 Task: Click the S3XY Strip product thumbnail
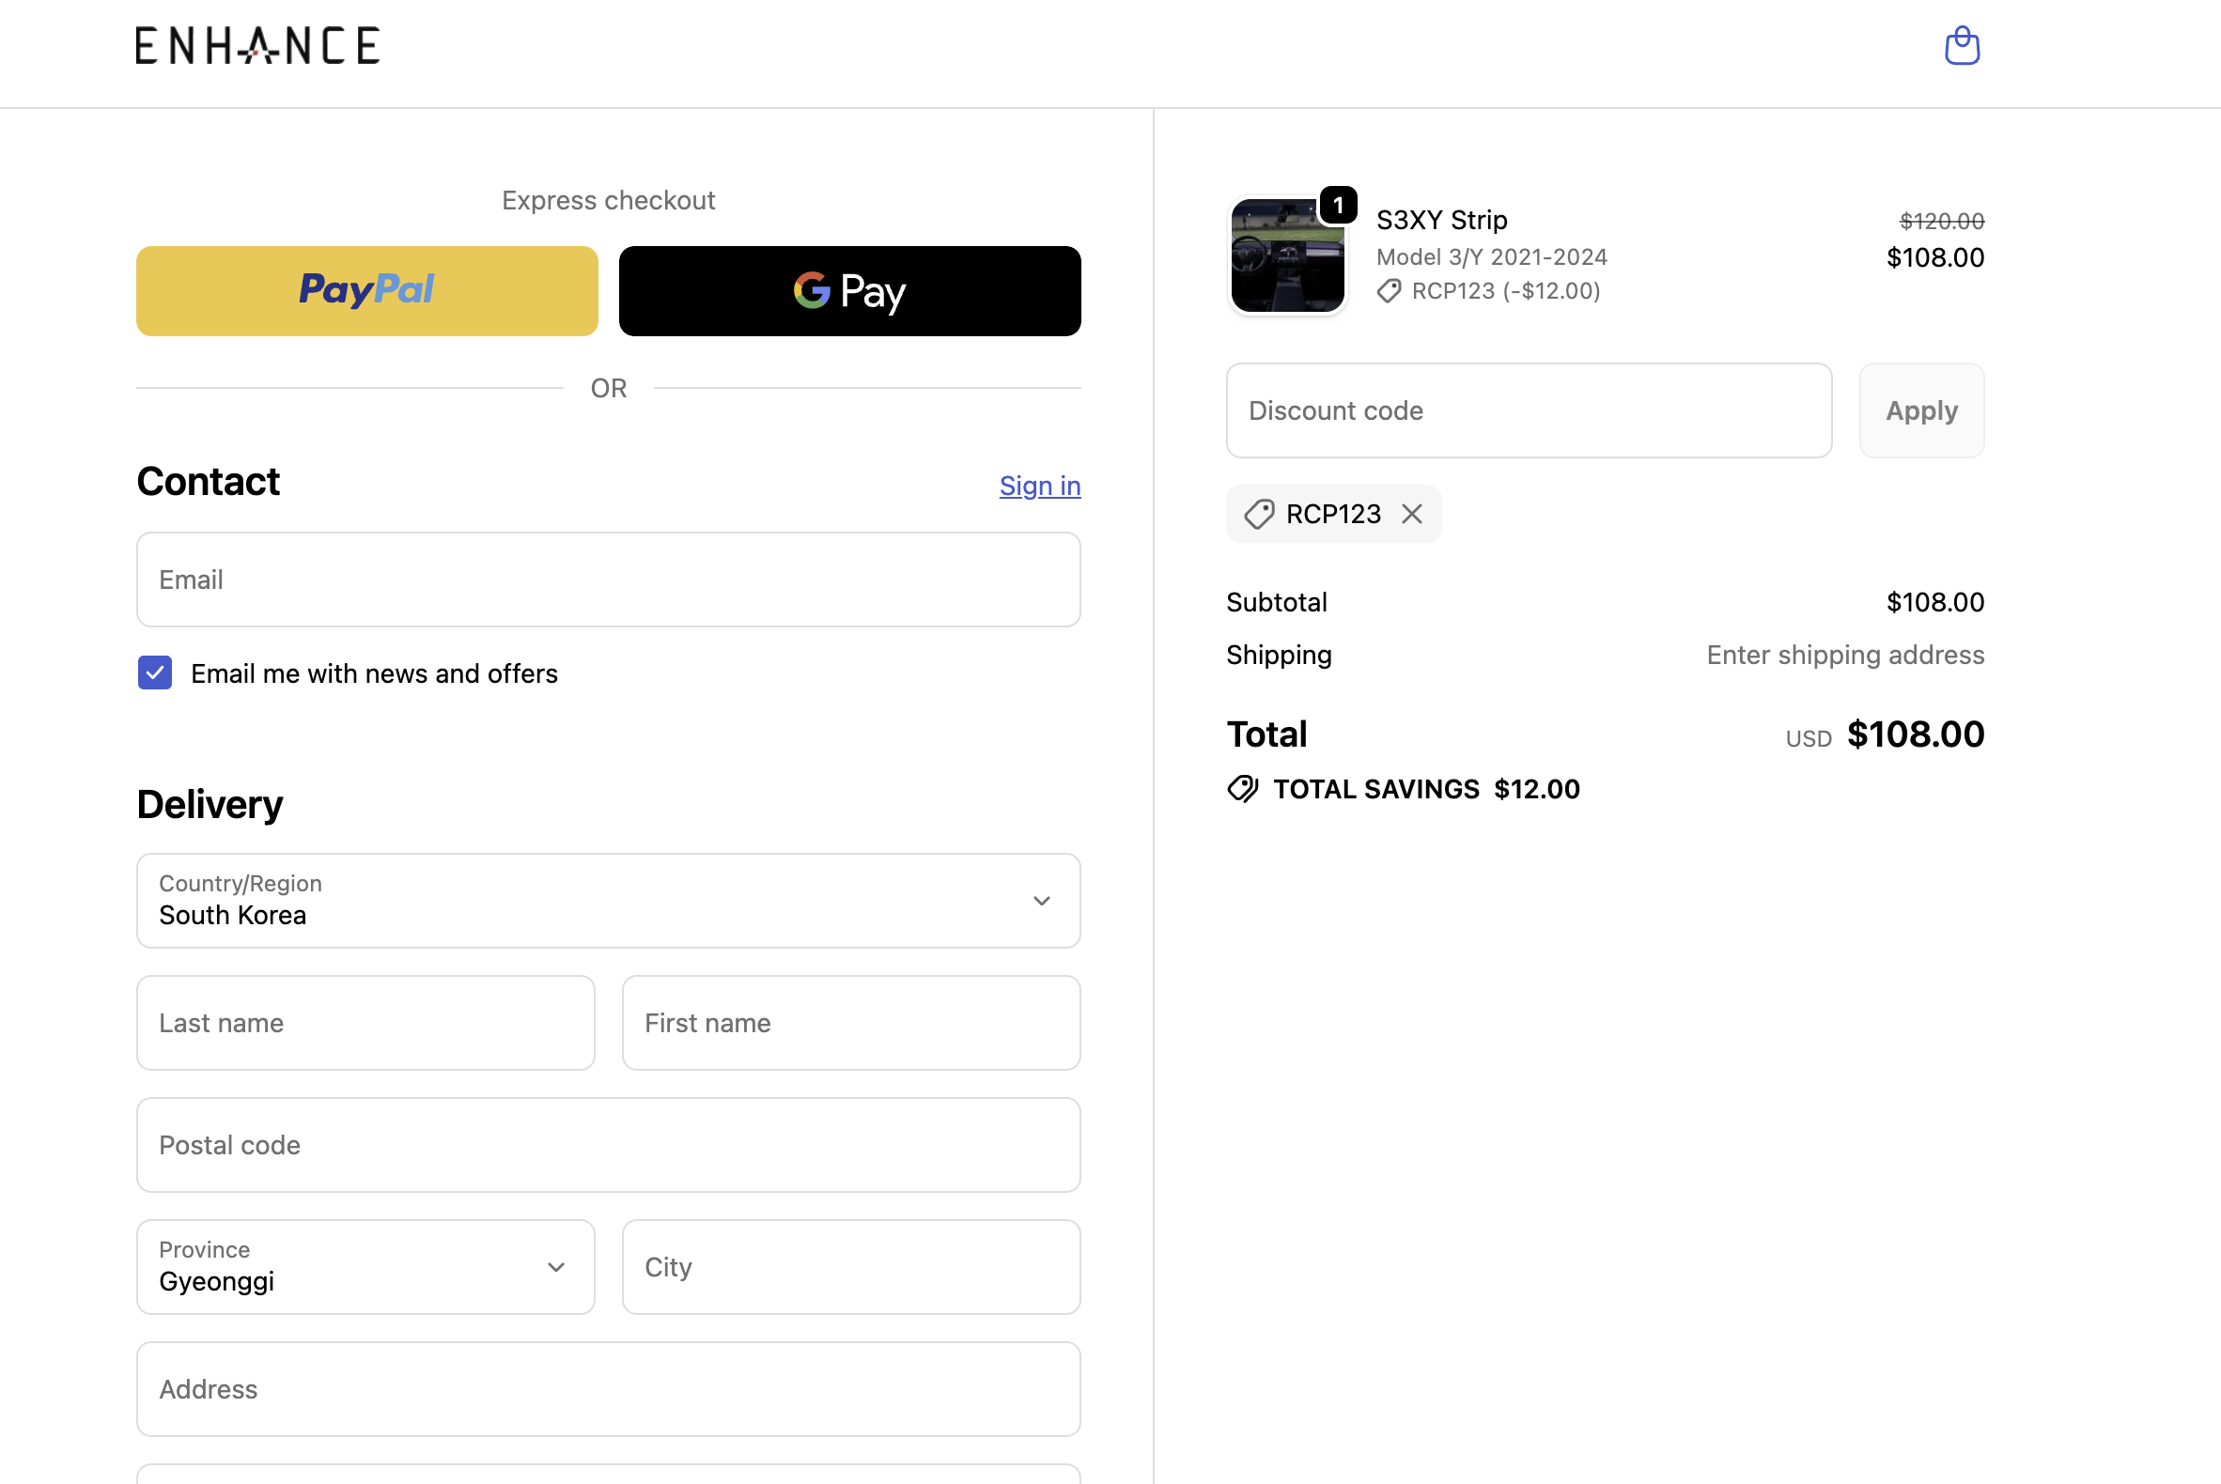click(x=1287, y=255)
